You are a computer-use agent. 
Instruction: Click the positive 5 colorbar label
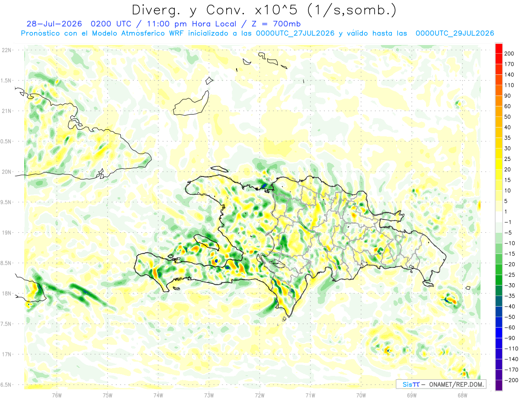[507, 201]
